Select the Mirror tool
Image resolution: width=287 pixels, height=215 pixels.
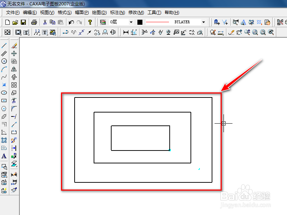click(14, 69)
